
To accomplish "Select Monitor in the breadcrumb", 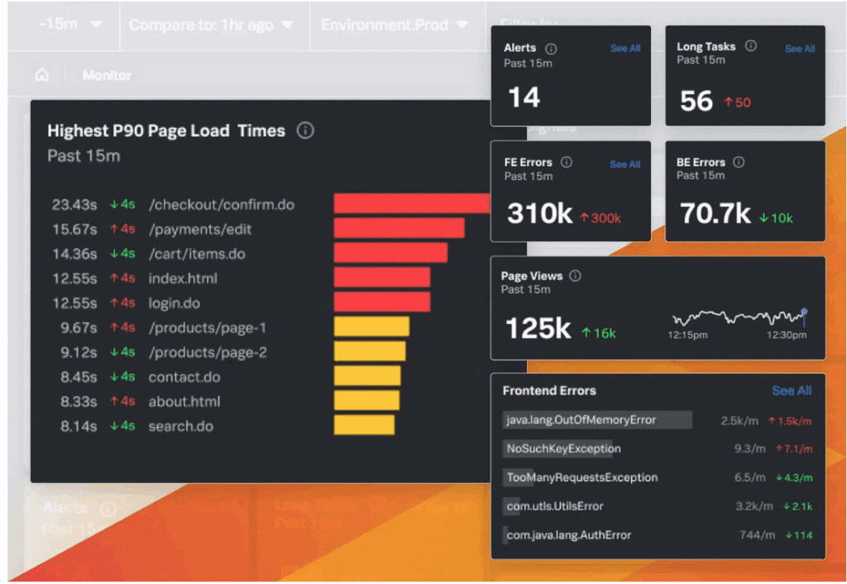I will pos(107,75).
